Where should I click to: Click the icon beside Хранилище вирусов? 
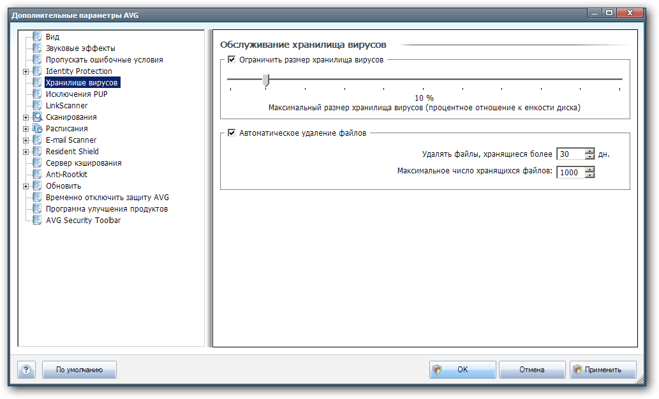(x=37, y=82)
